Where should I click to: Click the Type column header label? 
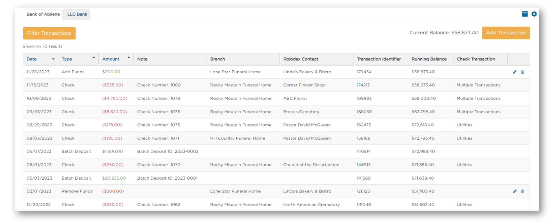pos(67,59)
